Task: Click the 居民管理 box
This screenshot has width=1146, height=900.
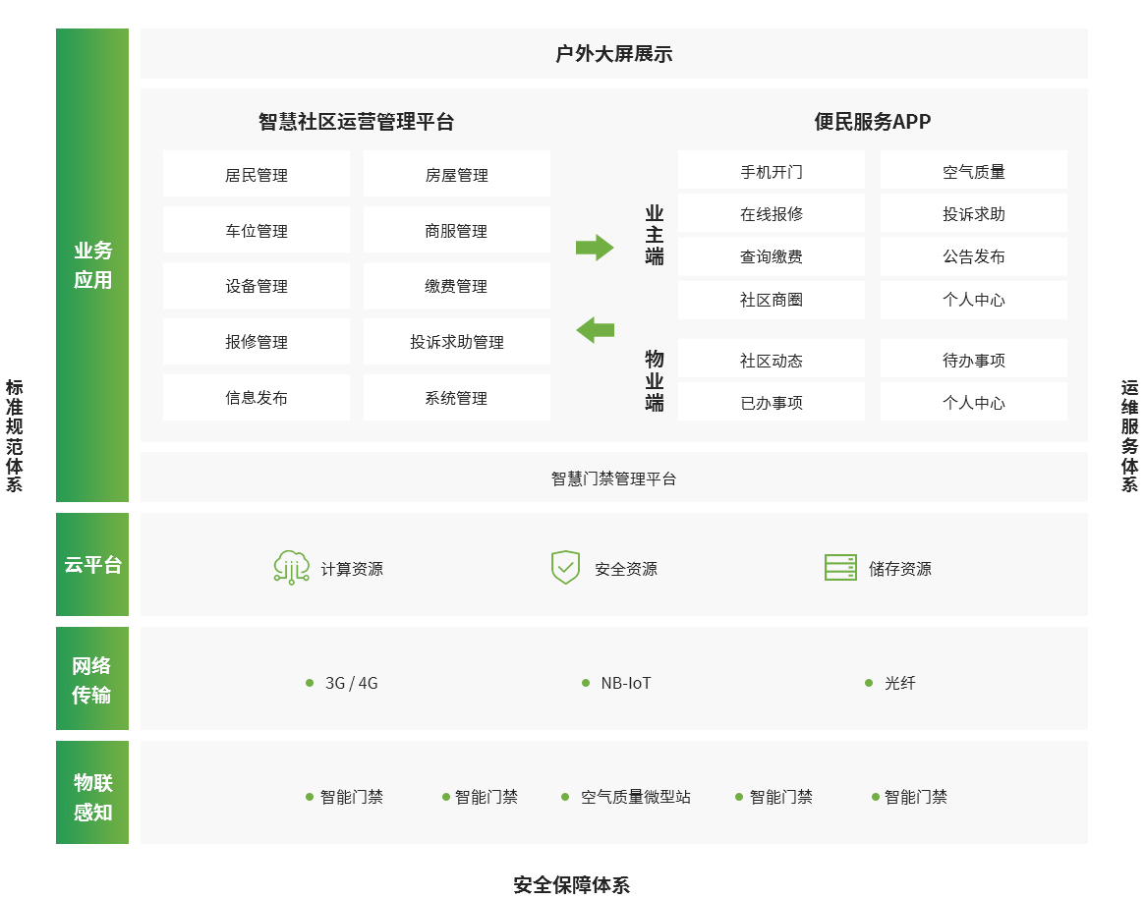Action: [x=257, y=175]
